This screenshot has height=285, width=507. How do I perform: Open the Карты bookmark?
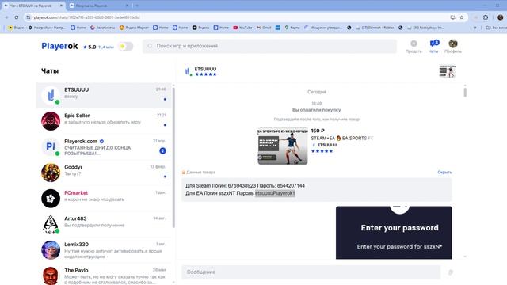pos(292,28)
